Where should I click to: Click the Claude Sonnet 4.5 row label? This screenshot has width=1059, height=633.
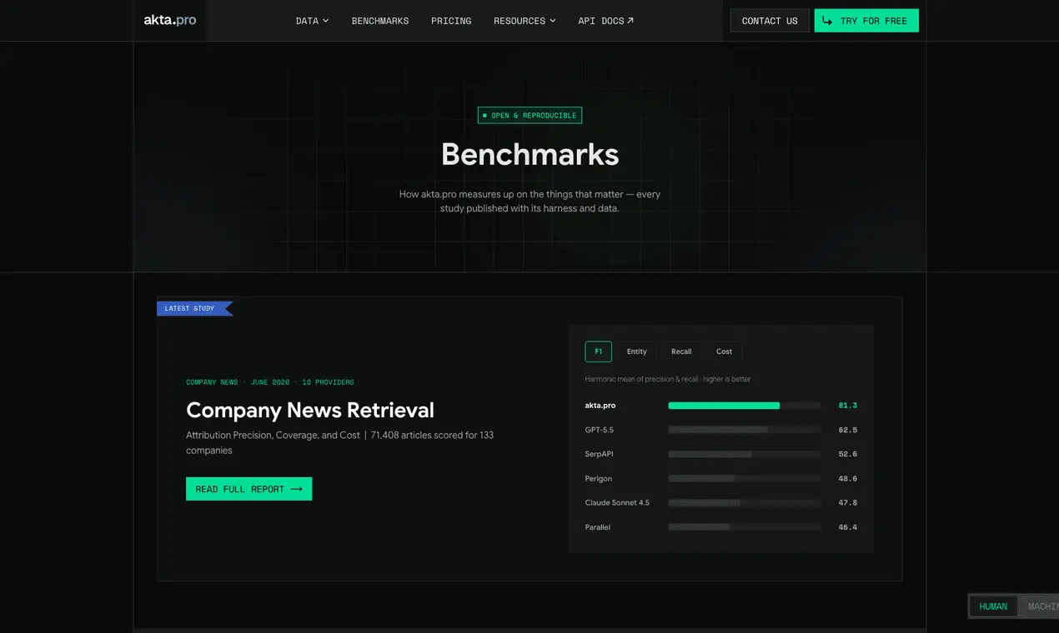(x=617, y=503)
